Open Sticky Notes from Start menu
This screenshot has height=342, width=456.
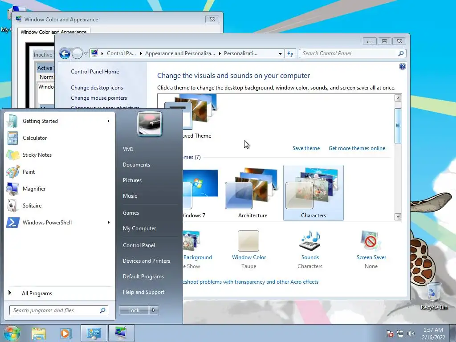point(60,155)
